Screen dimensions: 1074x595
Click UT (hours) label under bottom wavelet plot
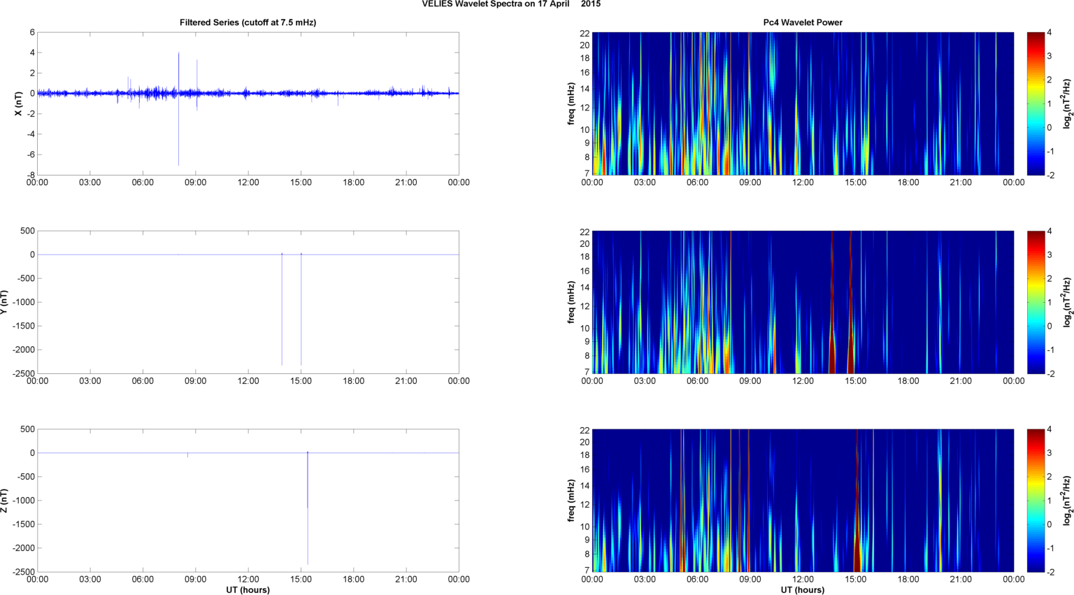[x=803, y=589]
